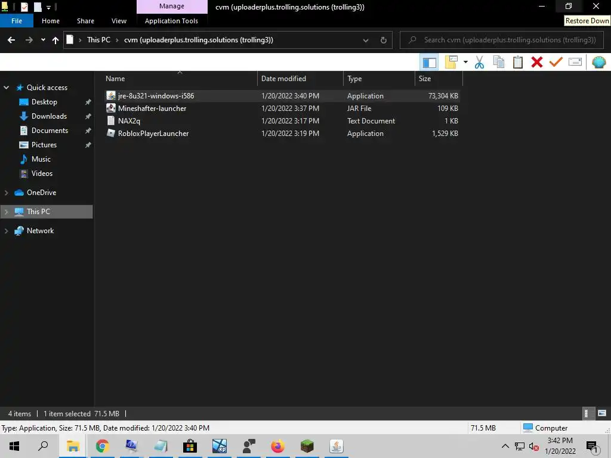The image size is (611, 458).
Task: Switch to the Share ribbon tab
Action: (85, 21)
